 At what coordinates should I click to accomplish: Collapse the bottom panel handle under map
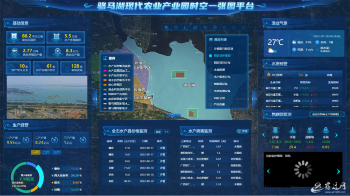[172, 116]
